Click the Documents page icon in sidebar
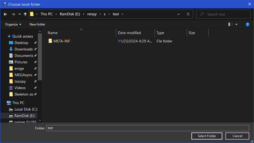This screenshot has height=143, width=254. tap(11, 56)
